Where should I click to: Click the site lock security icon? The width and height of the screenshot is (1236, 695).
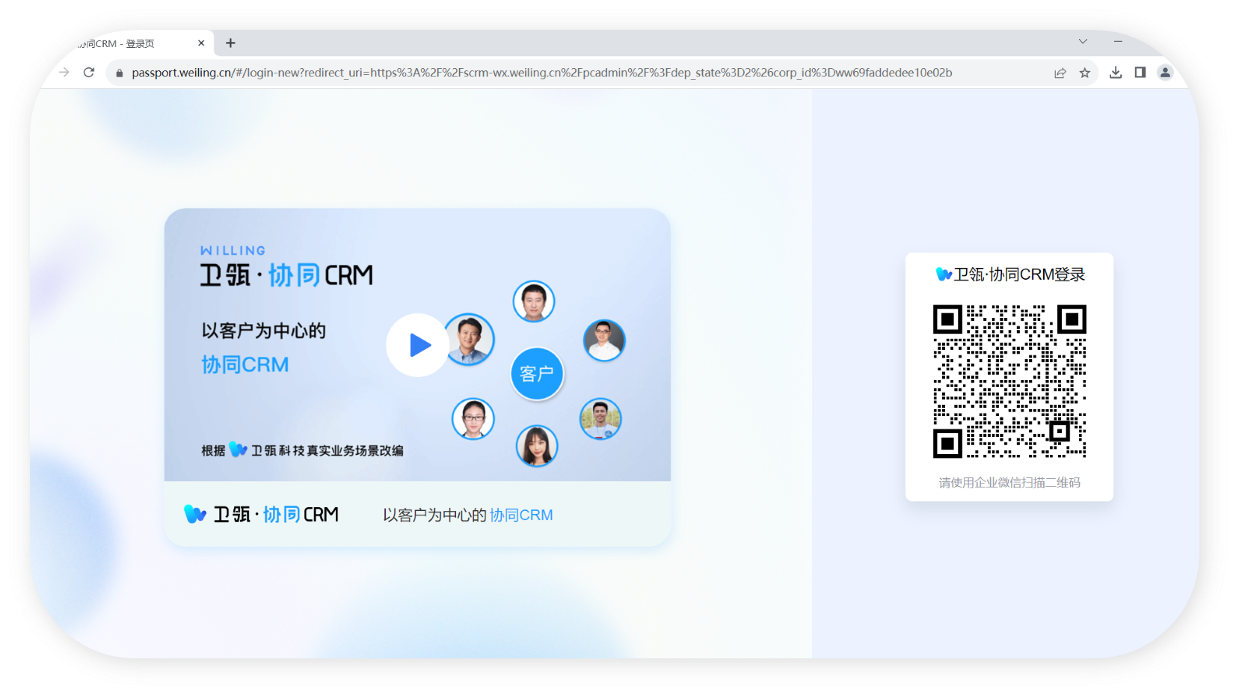click(119, 73)
